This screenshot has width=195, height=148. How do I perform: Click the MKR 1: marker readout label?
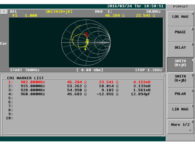tap(103, 12)
